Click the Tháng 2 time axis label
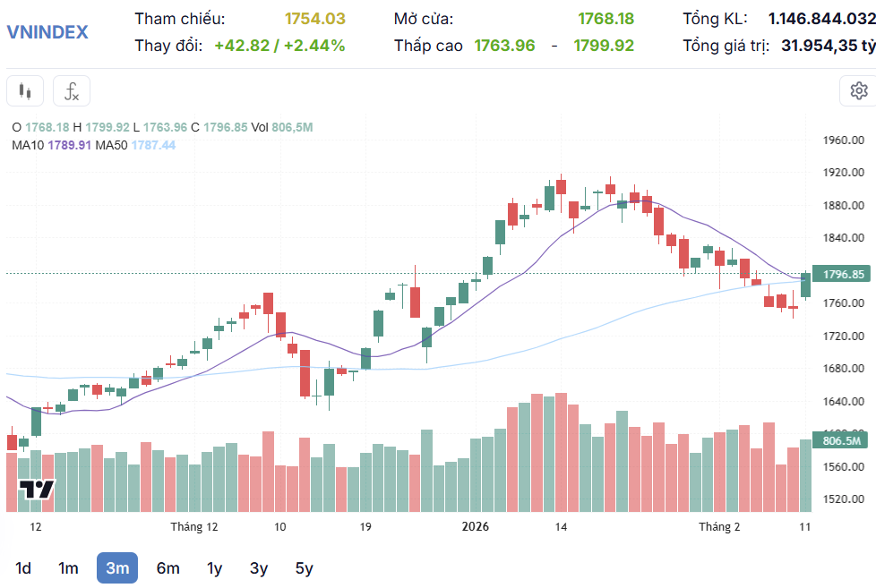 [719, 527]
